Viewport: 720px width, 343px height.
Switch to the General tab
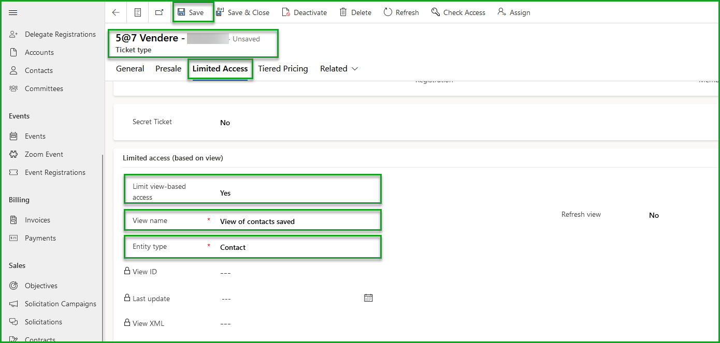coord(129,68)
